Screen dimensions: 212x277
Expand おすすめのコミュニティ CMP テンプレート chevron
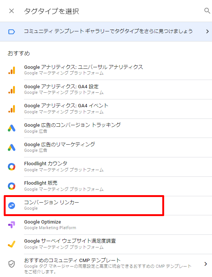point(206,264)
